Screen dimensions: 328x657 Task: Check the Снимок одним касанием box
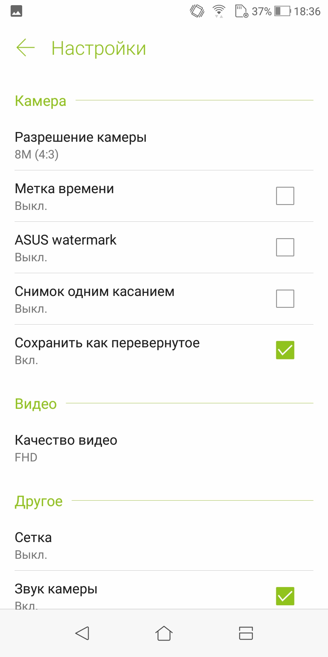(285, 299)
